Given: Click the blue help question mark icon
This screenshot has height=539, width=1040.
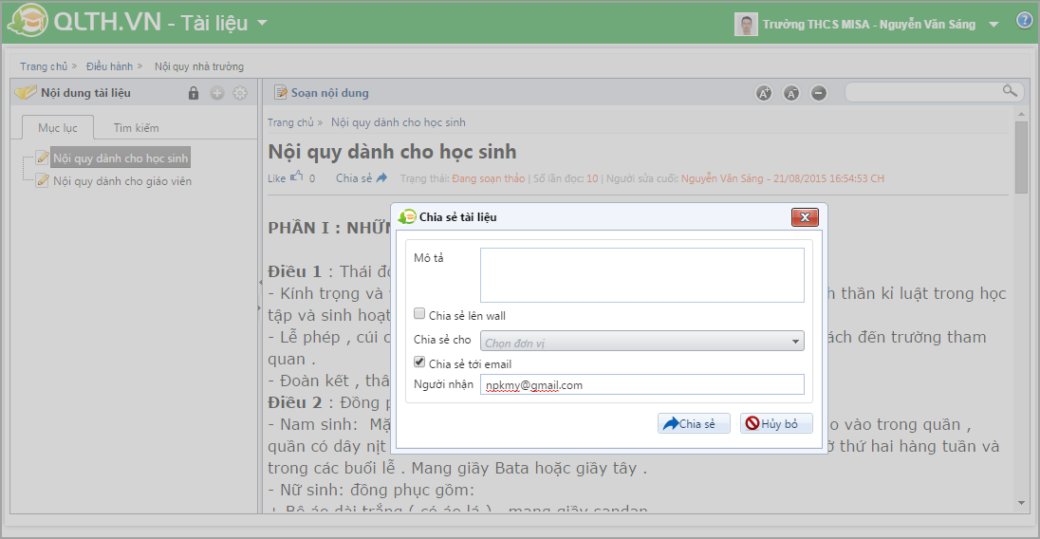Looking at the screenshot, I should tap(1025, 21).
